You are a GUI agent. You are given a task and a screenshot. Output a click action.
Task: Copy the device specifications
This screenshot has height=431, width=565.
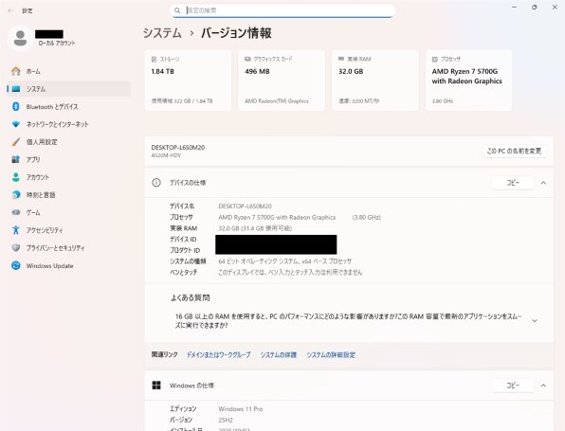(x=513, y=183)
